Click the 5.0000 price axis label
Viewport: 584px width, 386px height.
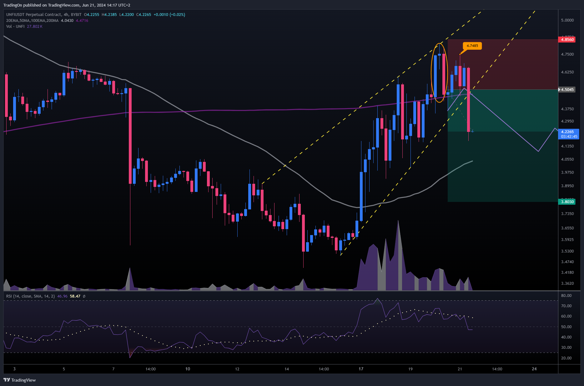point(567,20)
